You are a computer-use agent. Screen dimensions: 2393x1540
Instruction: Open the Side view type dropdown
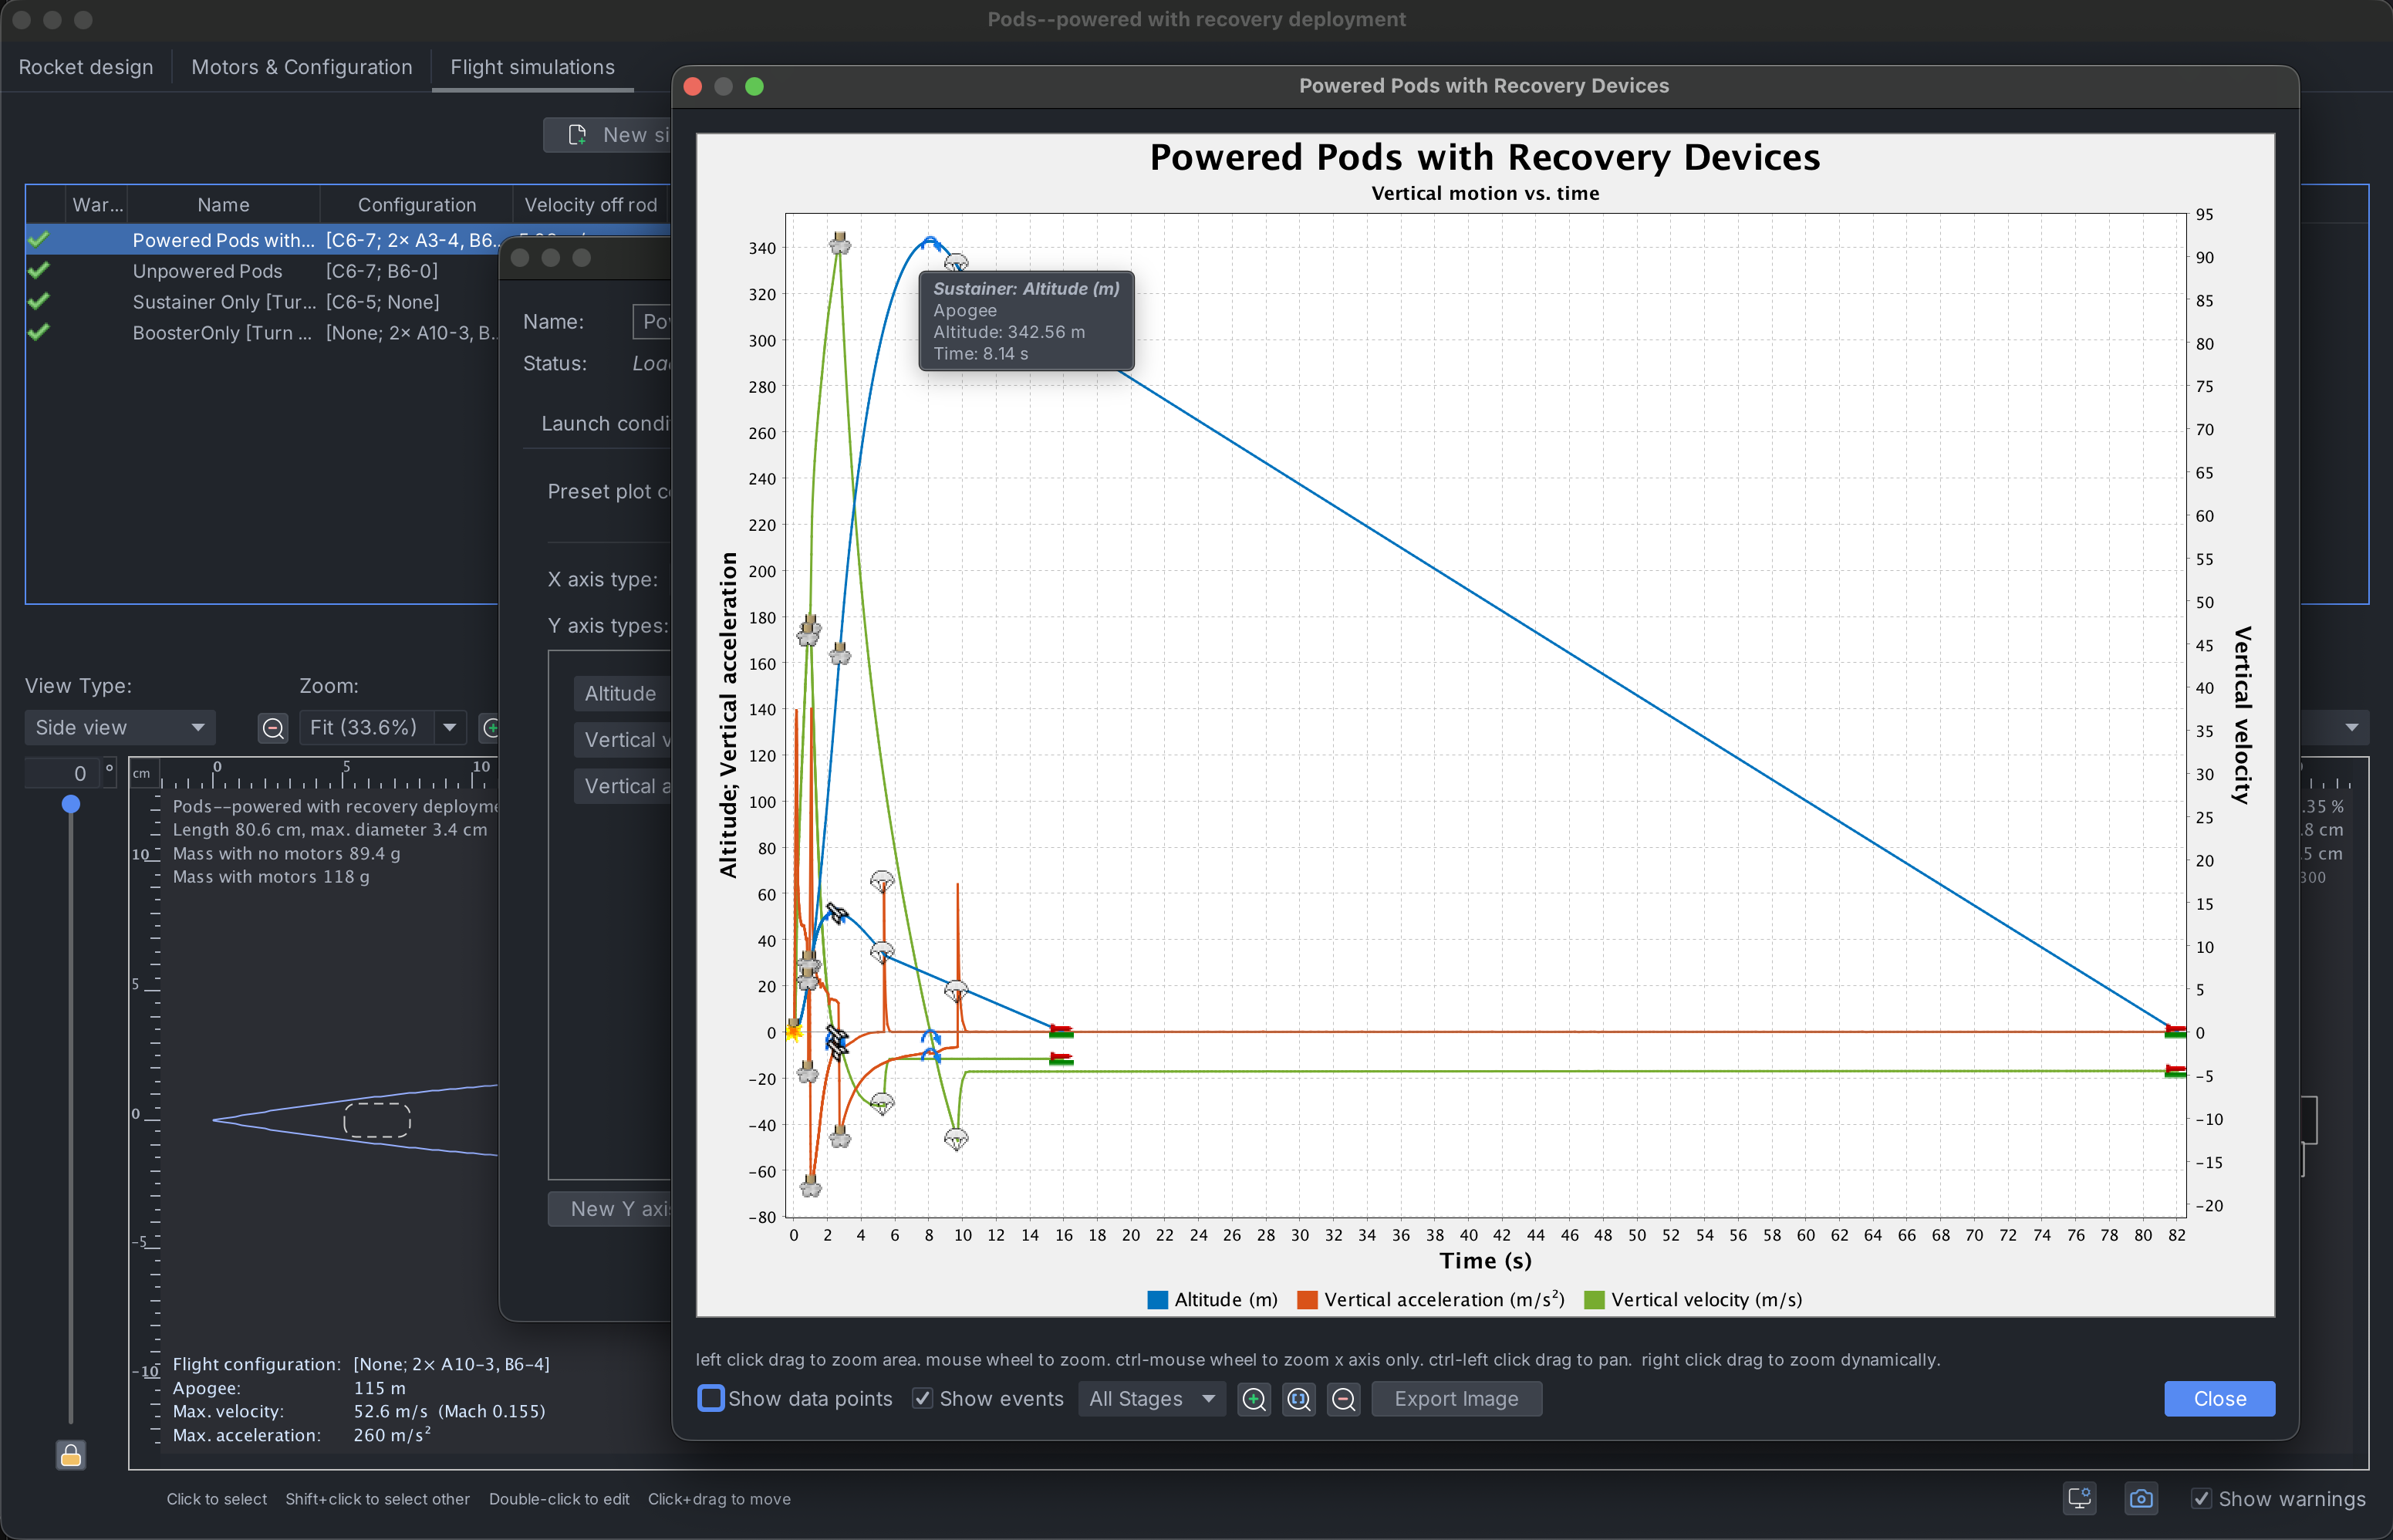(x=119, y=727)
